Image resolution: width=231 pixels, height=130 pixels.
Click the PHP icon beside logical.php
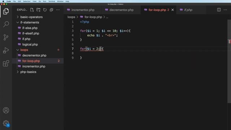19,44
